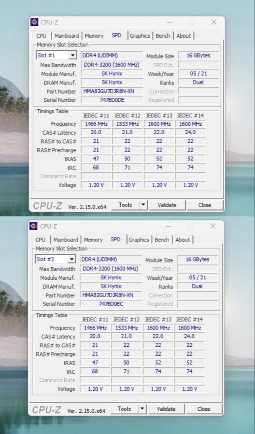The image size is (255, 434).
Task: Switch to CPU tab in lower window
Action: coord(41,240)
